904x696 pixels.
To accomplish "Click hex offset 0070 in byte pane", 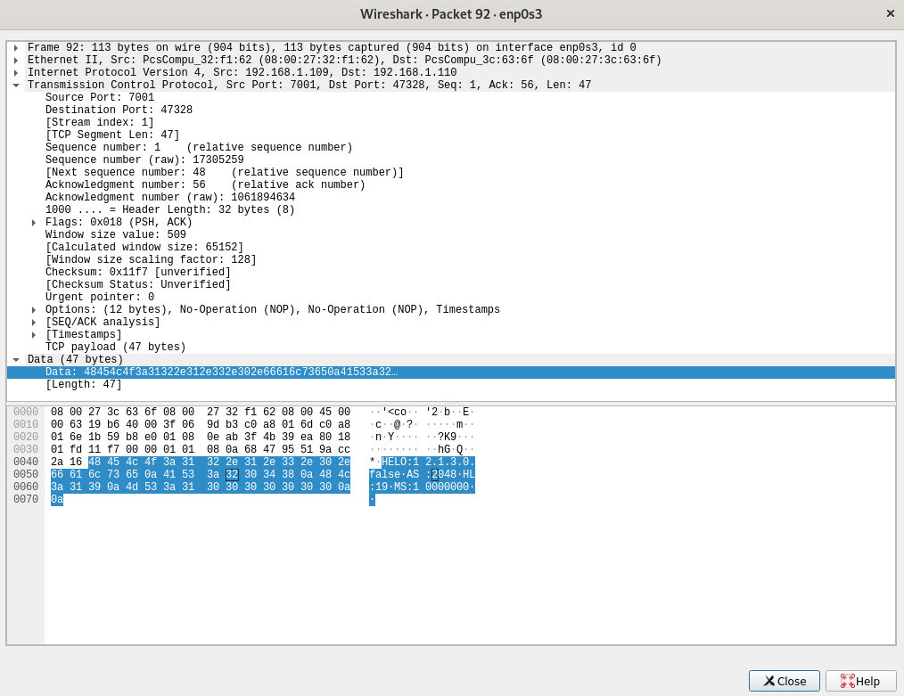I will pos(26,500).
